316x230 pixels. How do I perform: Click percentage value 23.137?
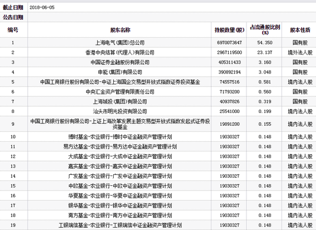coord(265,53)
